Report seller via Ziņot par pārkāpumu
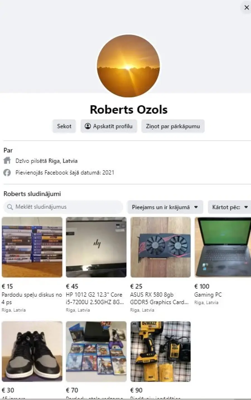 pos(173,126)
